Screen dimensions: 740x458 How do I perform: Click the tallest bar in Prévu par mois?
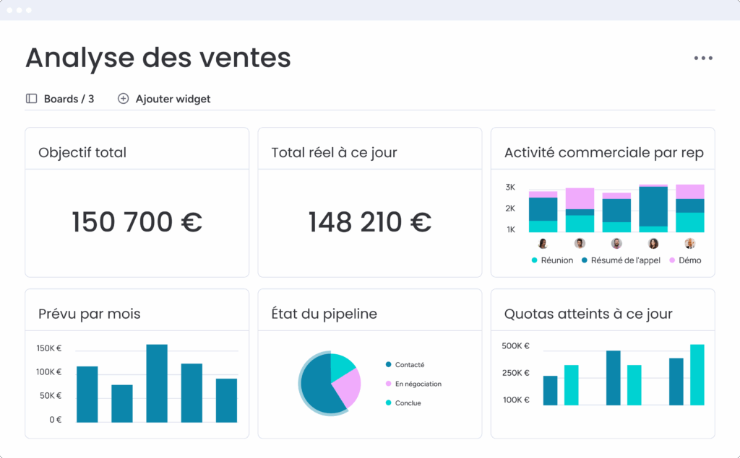tap(157, 383)
